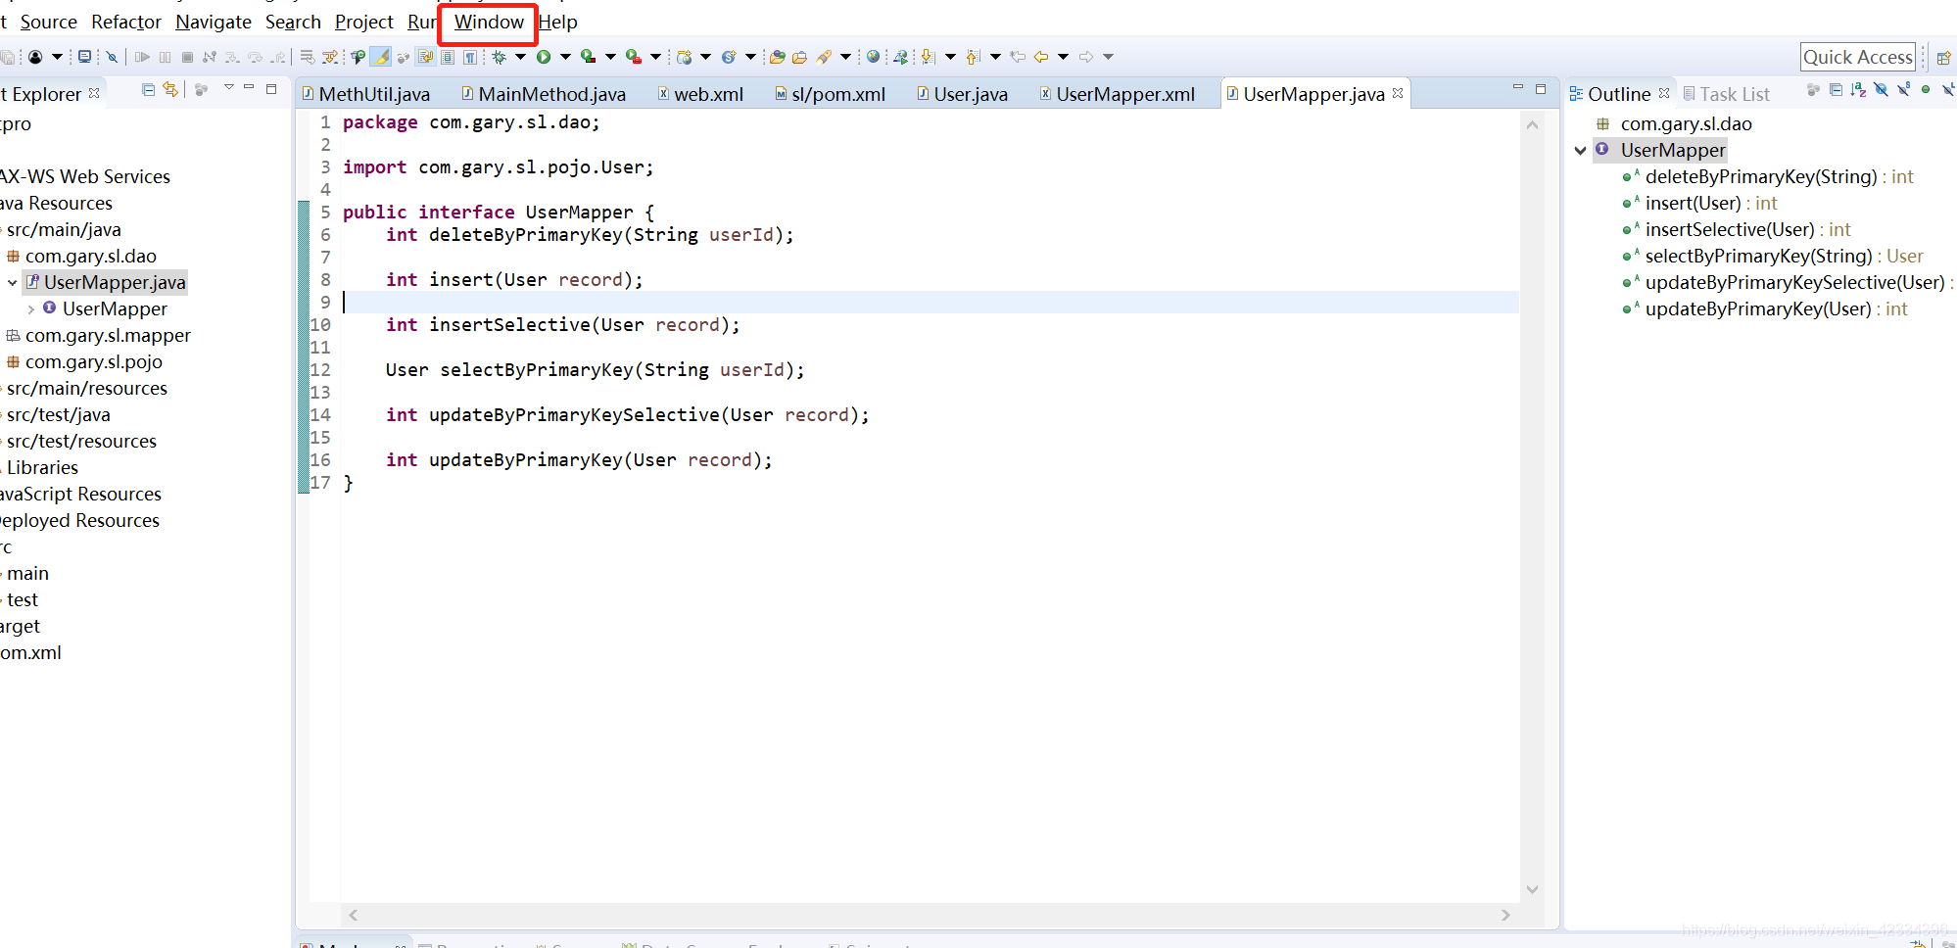
Task: Open the Project Explorer view menu triangle
Action: coord(229,87)
